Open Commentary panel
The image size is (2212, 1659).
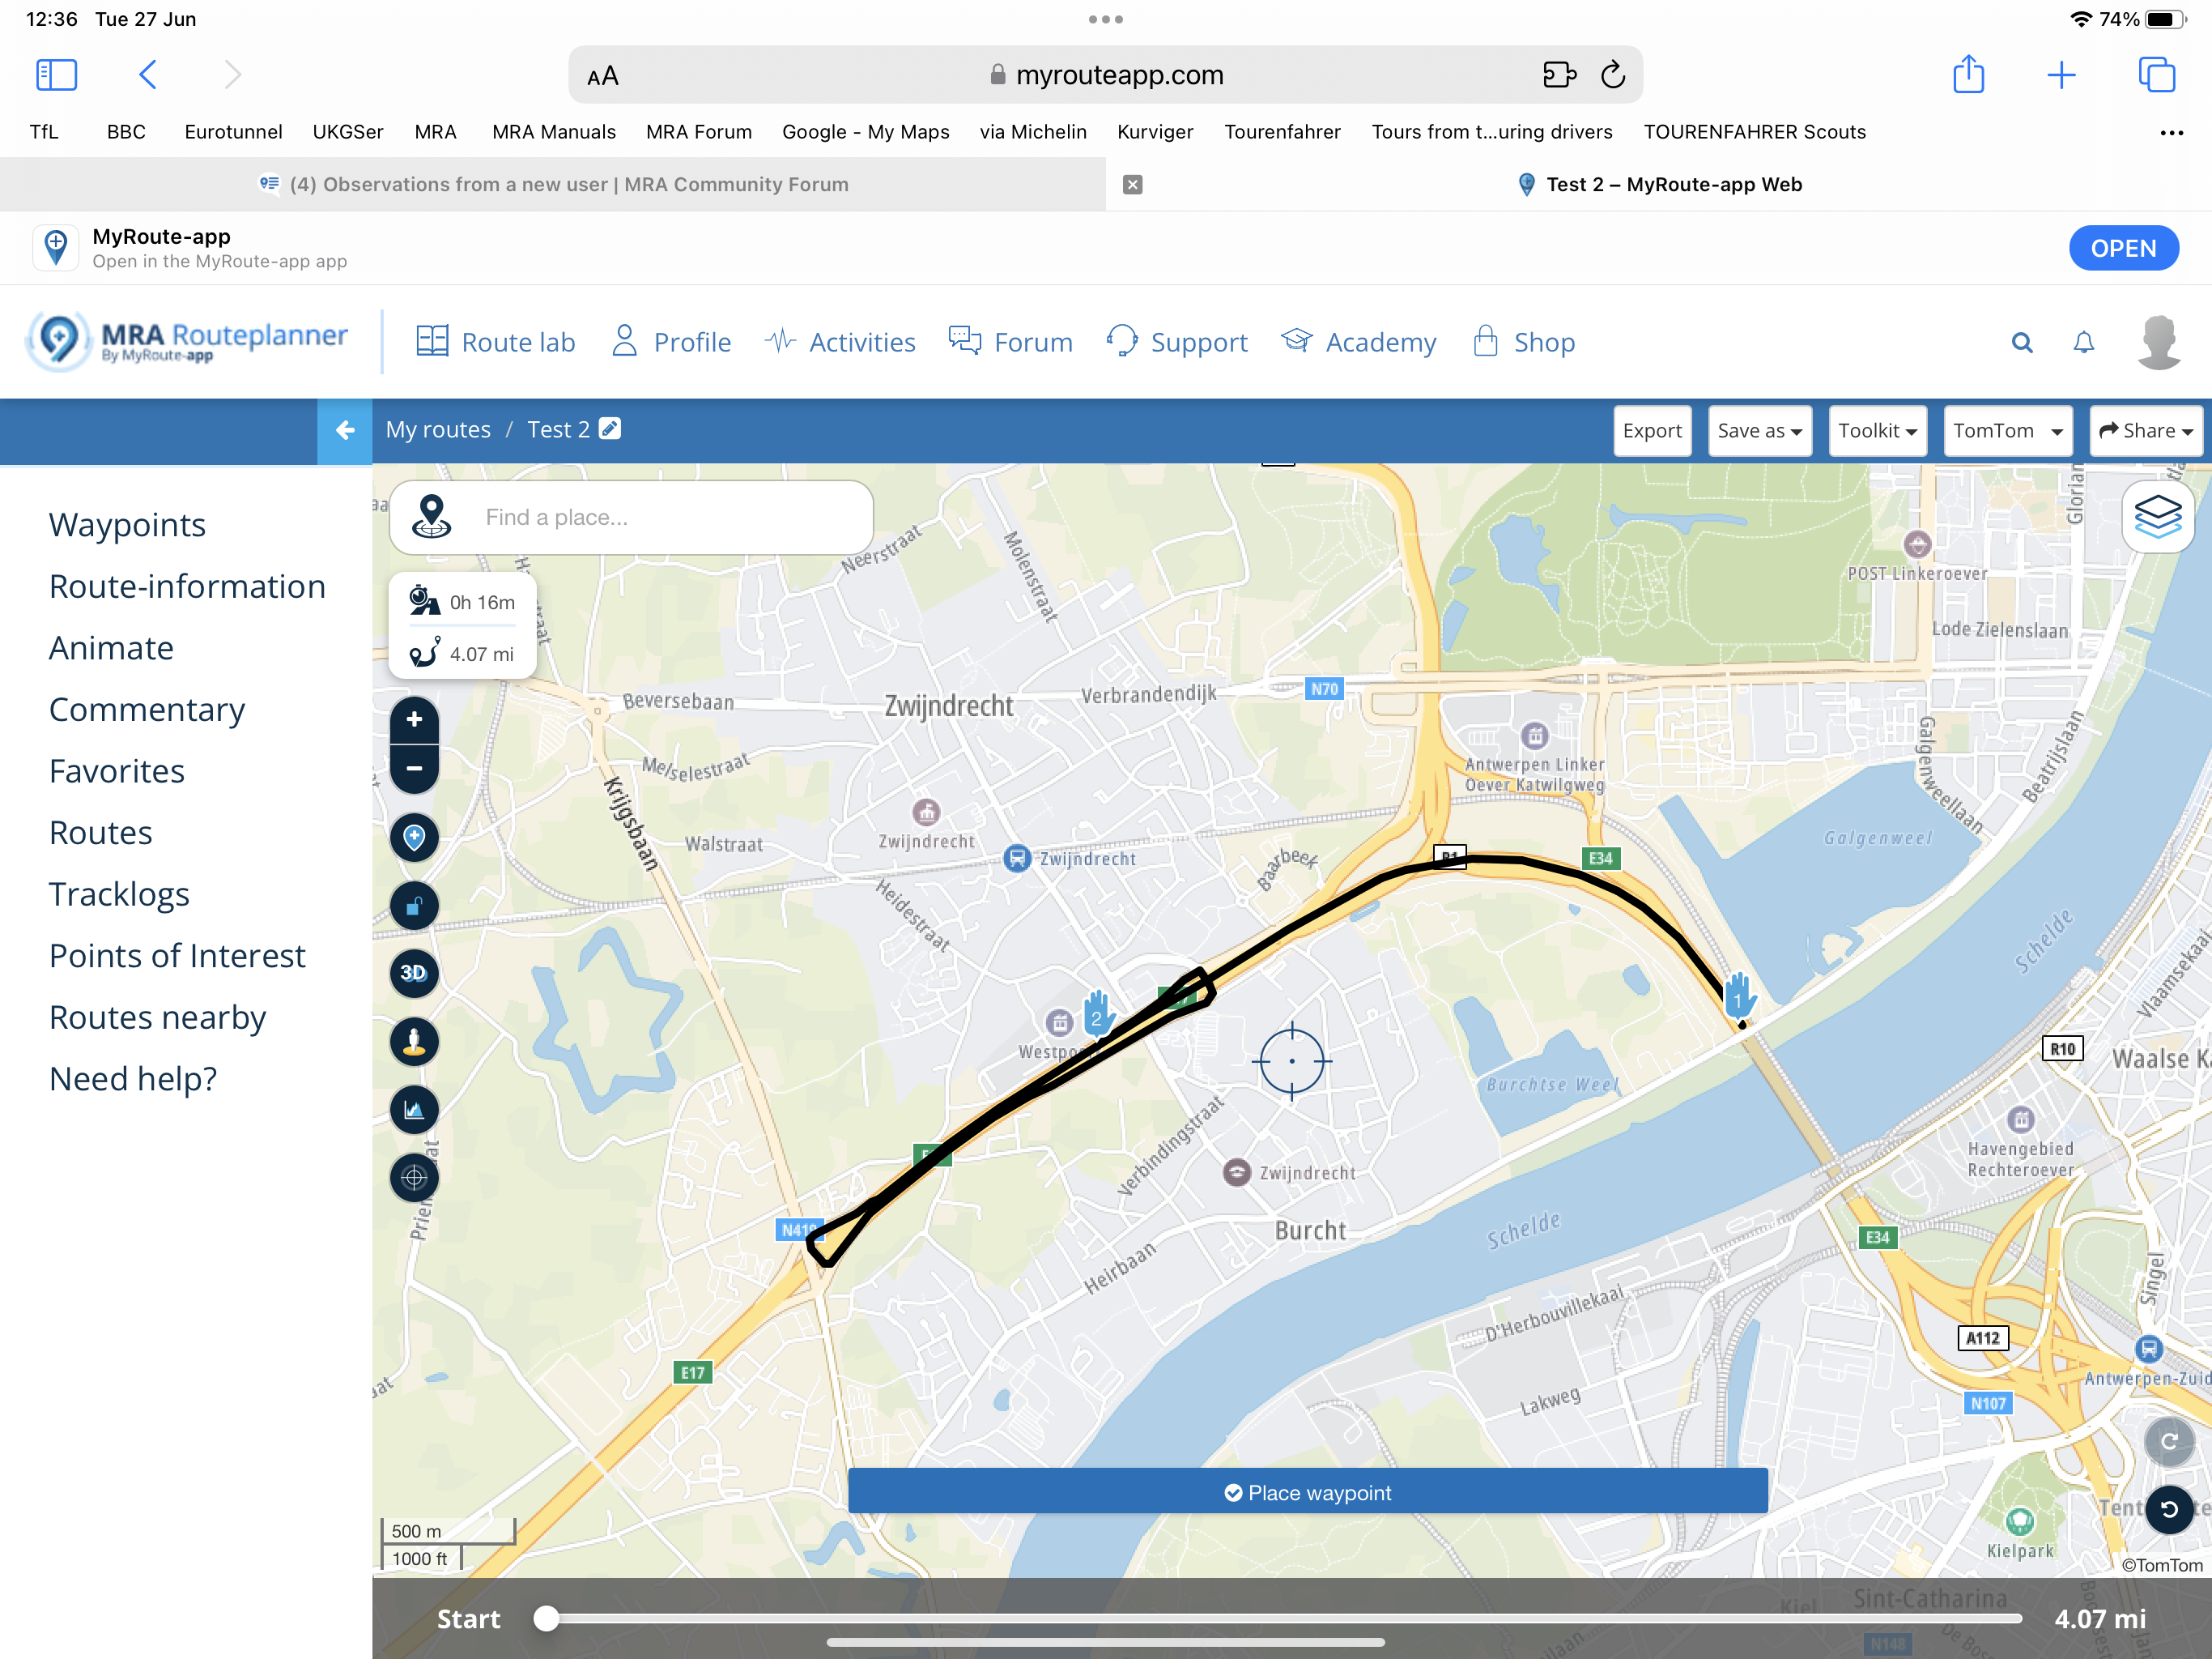[147, 710]
